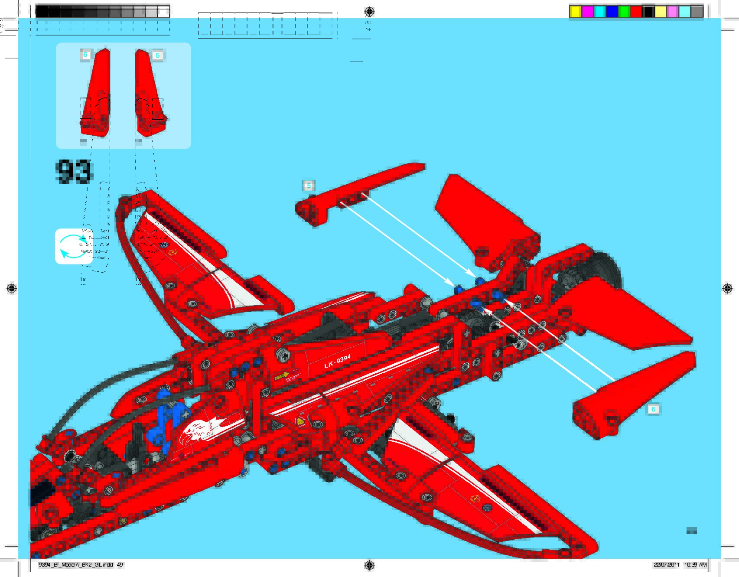Screen dimensions: 739x577
Task: Pick the blue swatch in color bar
Action: tap(612, 12)
